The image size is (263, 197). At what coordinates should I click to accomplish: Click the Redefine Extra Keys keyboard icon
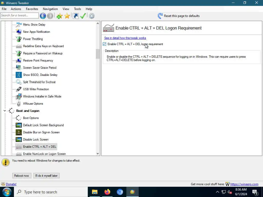pos(18,46)
